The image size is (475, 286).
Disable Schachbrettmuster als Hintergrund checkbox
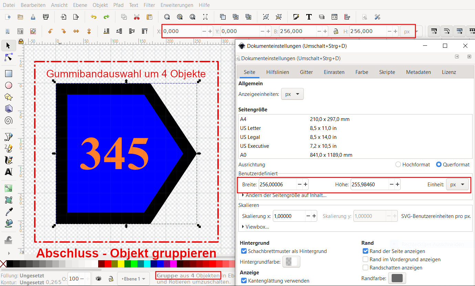(244, 251)
